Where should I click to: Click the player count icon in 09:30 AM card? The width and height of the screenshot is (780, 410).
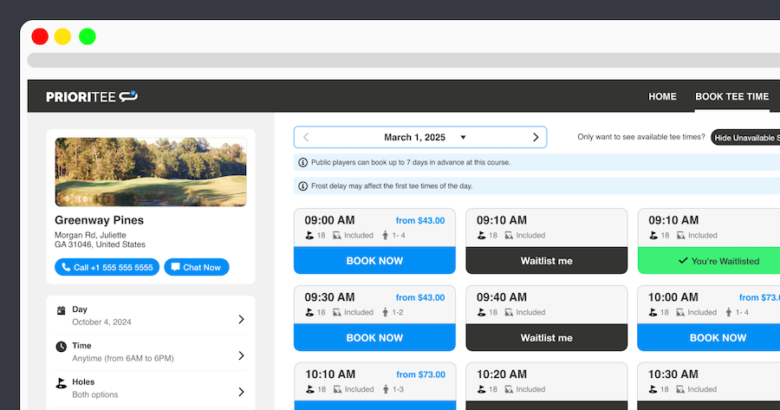point(385,312)
